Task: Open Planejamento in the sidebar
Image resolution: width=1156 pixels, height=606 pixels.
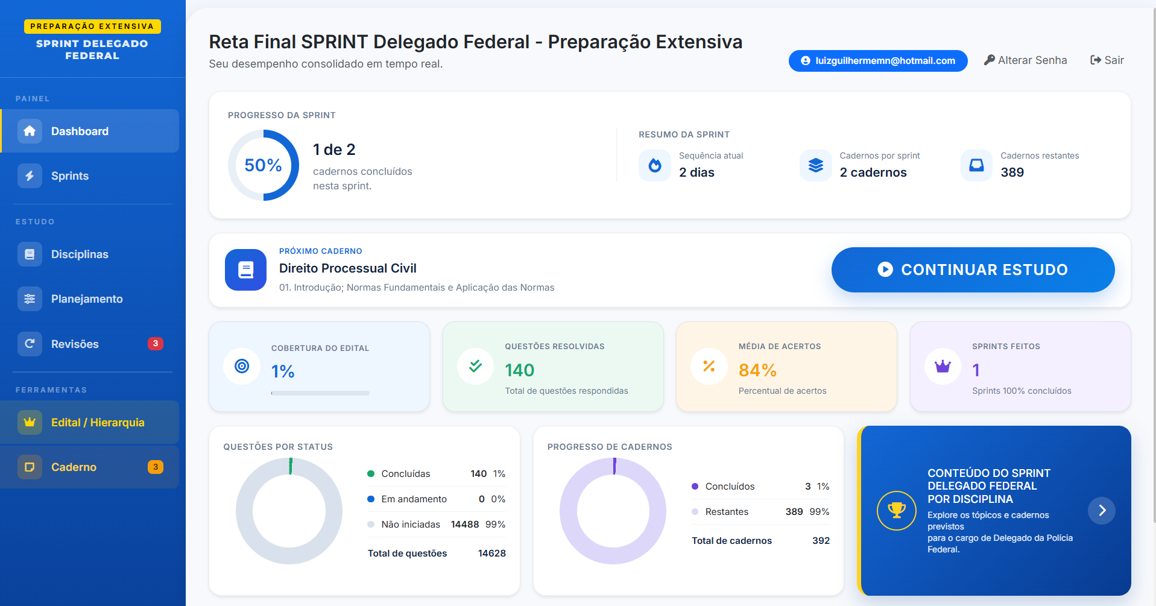Action: pos(90,298)
